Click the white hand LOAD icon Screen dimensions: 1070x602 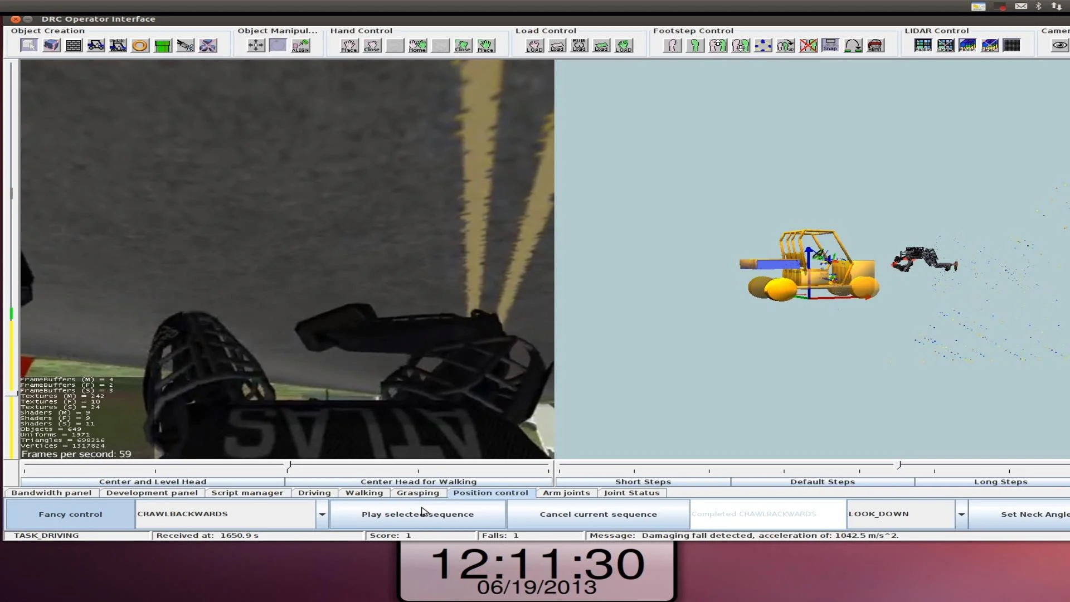(x=534, y=45)
